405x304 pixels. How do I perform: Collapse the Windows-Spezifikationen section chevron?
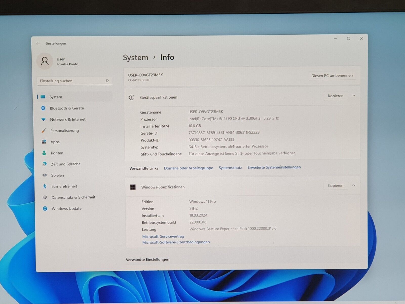[x=354, y=185]
